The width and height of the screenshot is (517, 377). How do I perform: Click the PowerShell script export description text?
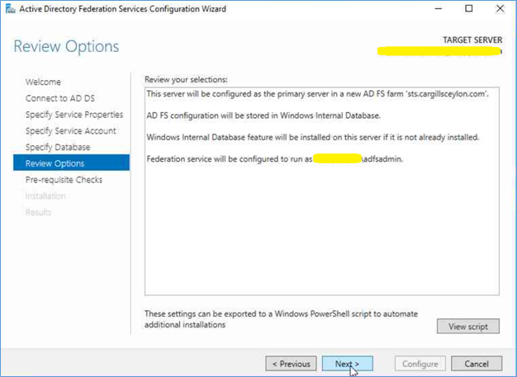coord(281,319)
